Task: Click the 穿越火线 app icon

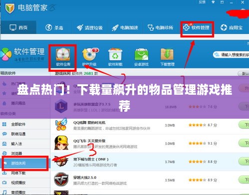Action: [61, 179]
